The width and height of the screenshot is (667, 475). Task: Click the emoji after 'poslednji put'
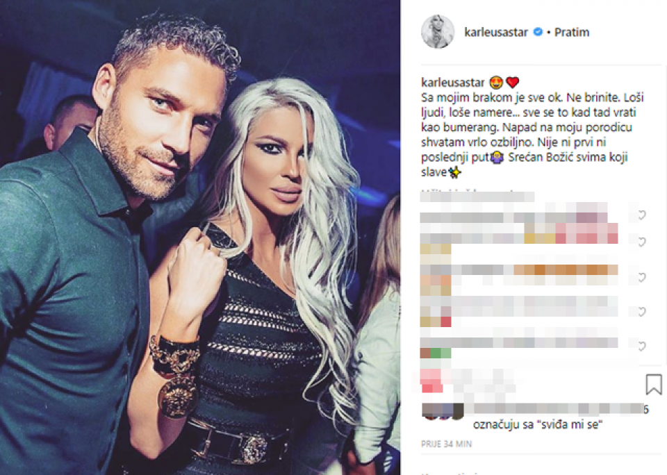[x=497, y=158]
